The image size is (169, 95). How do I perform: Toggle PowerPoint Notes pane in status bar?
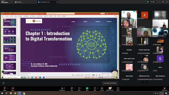pyautogui.click(x=74, y=75)
